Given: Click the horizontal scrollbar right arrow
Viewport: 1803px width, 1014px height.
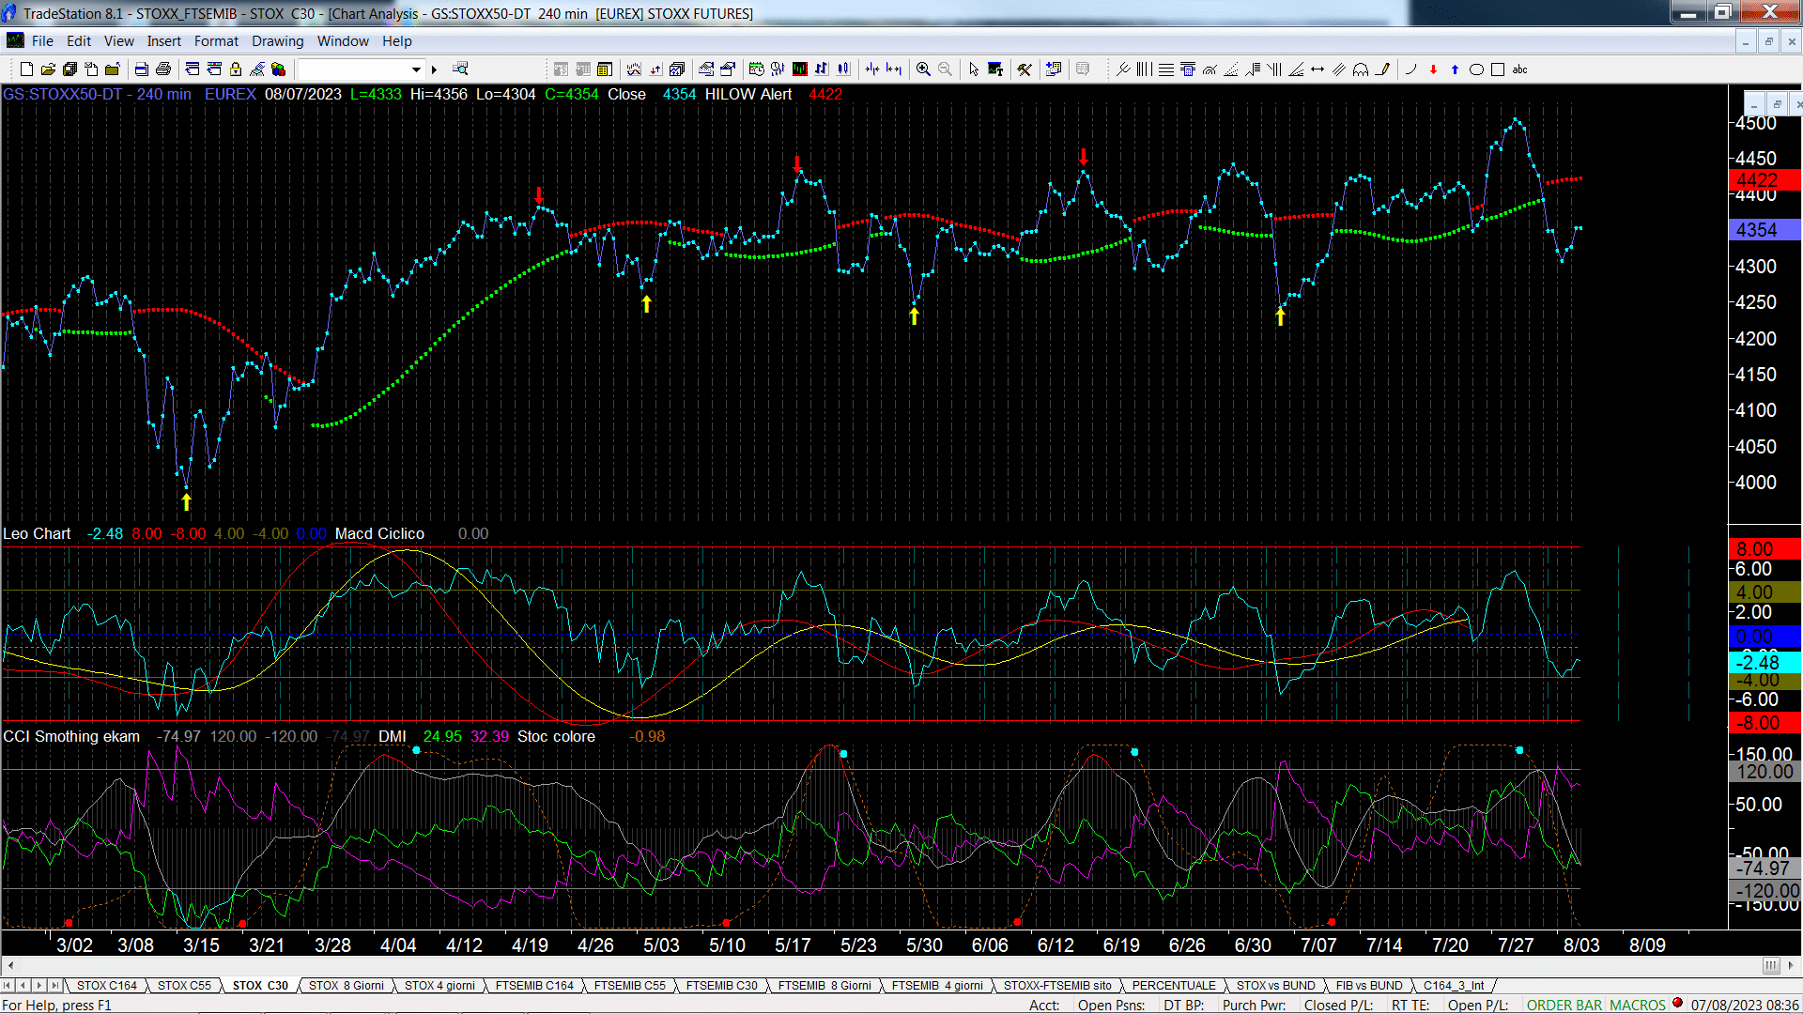Looking at the screenshot, I should coord(1792,965).
